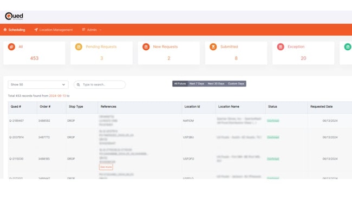The image size is (352, 198).
Task: Select the All Future filter
Action: pos(180,84)
